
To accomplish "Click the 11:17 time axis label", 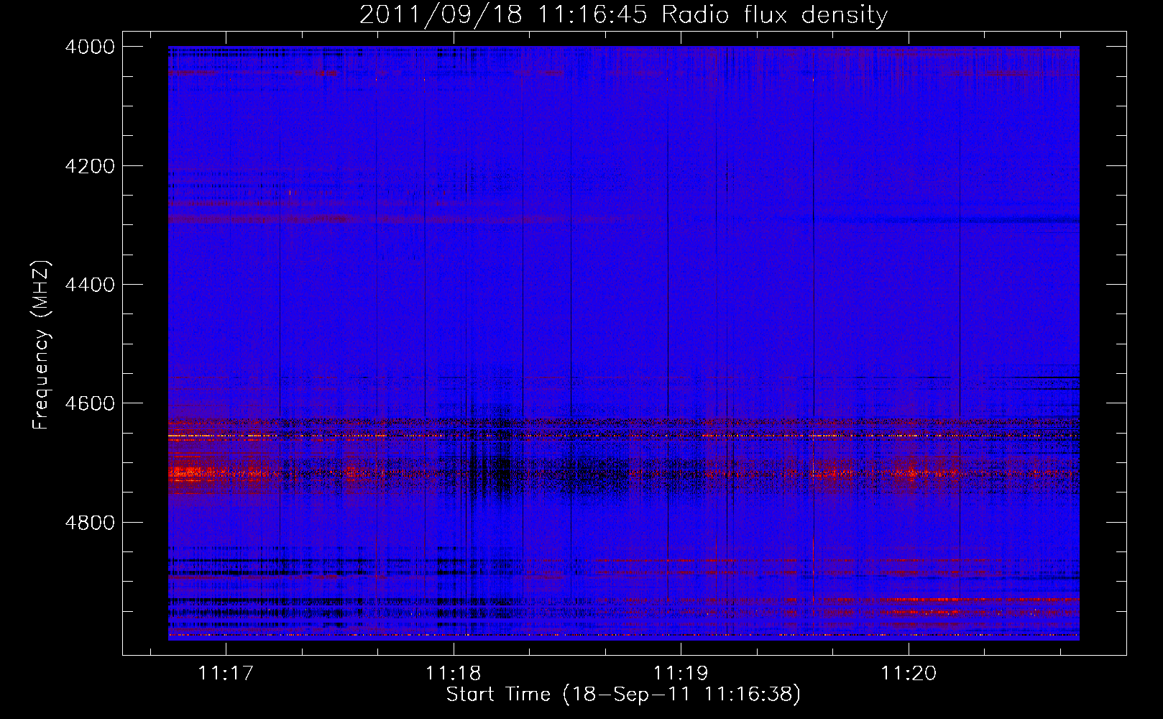I will pyautogui.click(x=226, y=674).
